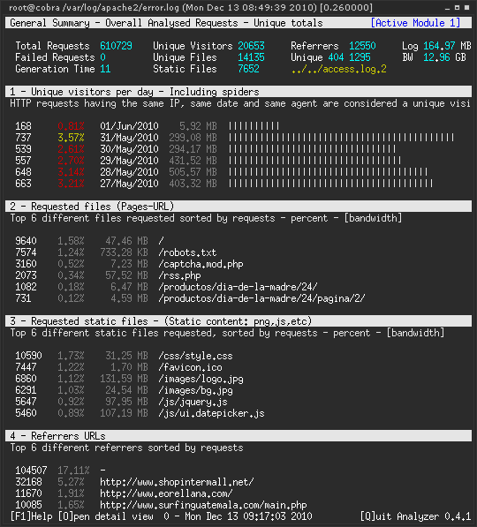Select Failed Requests value 0

coord(102,57)
